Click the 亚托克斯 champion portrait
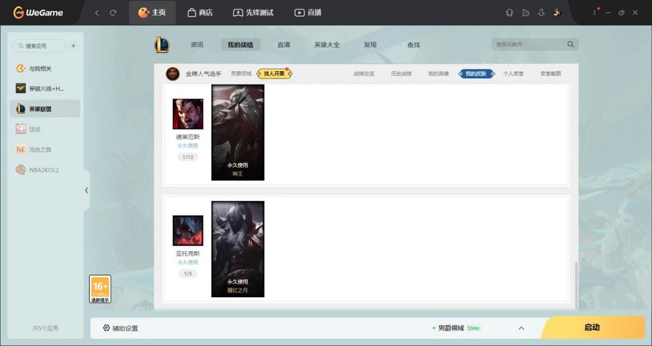 click(x=188, y=230)
